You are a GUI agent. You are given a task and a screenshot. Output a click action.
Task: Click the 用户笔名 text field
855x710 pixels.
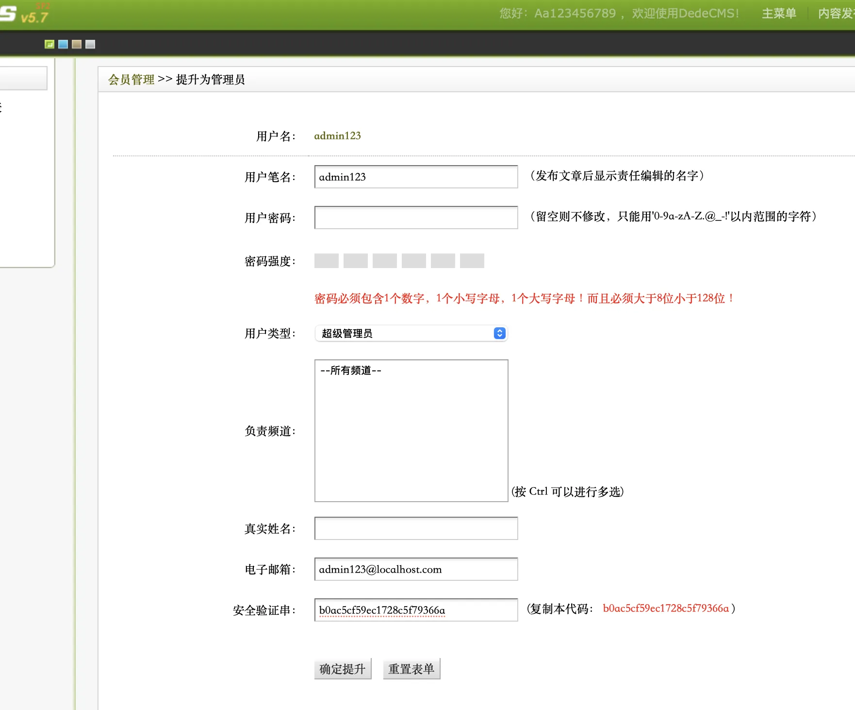click(416, 177)
